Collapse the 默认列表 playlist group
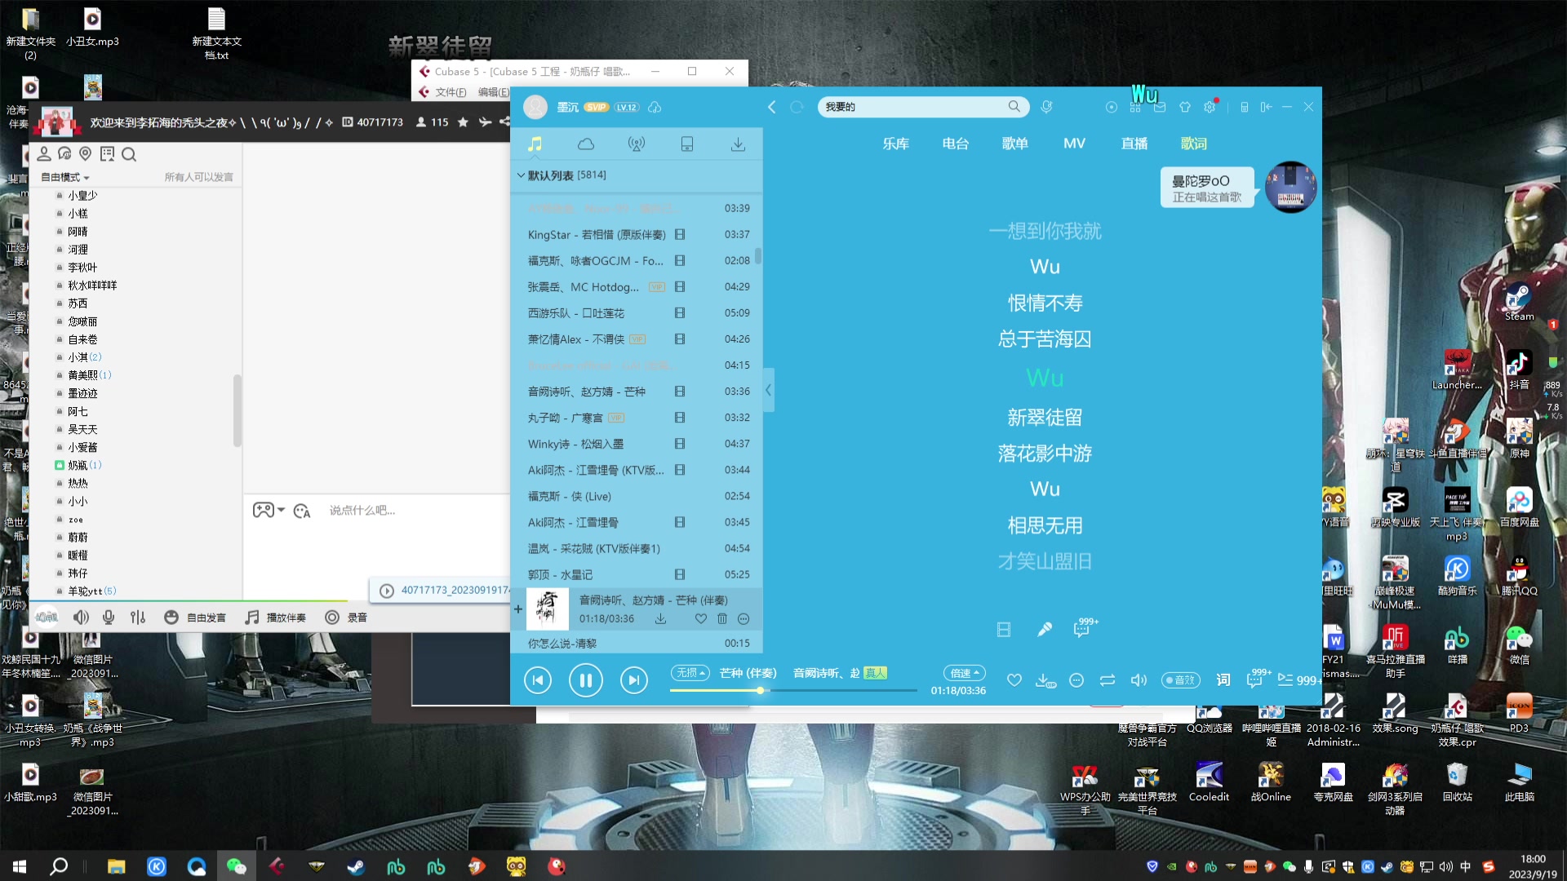1567x881 pixels. click(521, 175)
